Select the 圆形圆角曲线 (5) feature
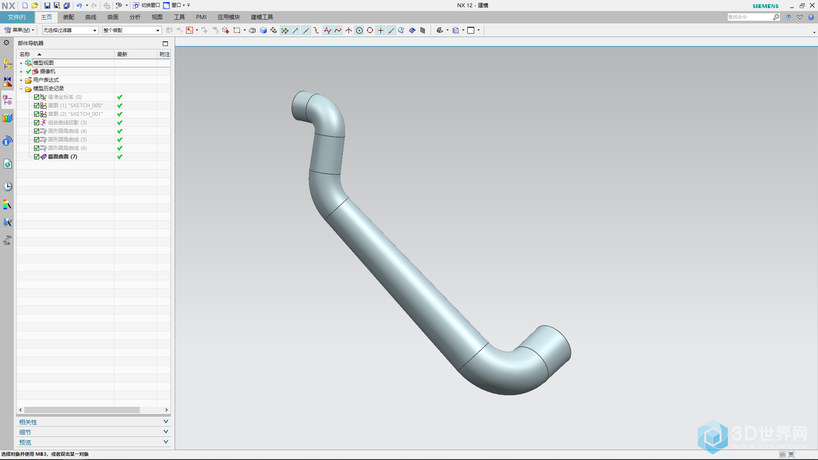 pos(67,140)
